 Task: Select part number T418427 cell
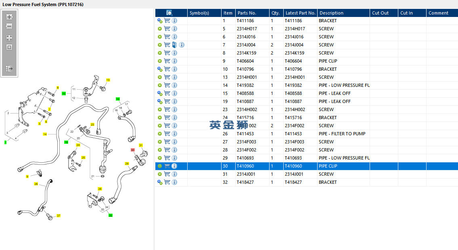(252, 182)
